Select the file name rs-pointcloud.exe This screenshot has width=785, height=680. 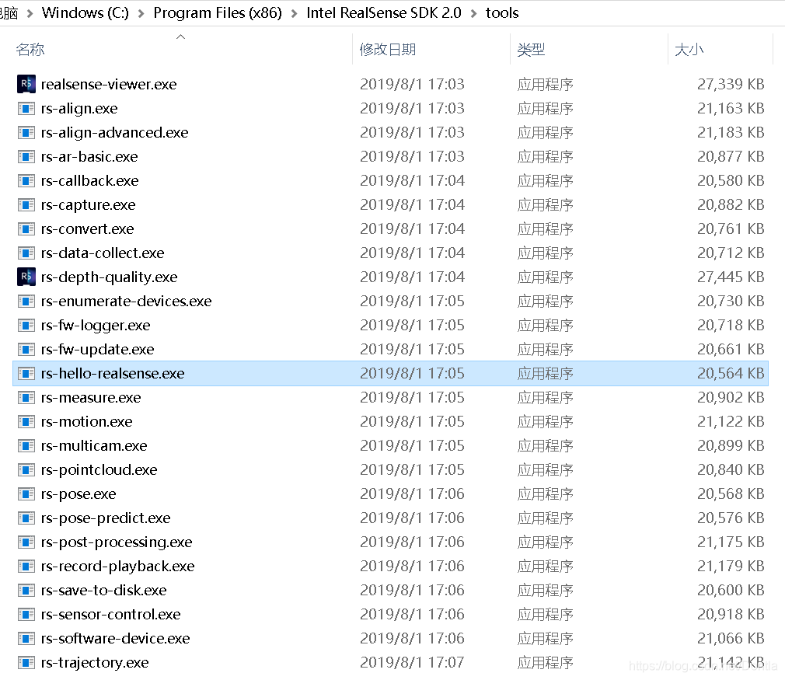tap(99, 469)
